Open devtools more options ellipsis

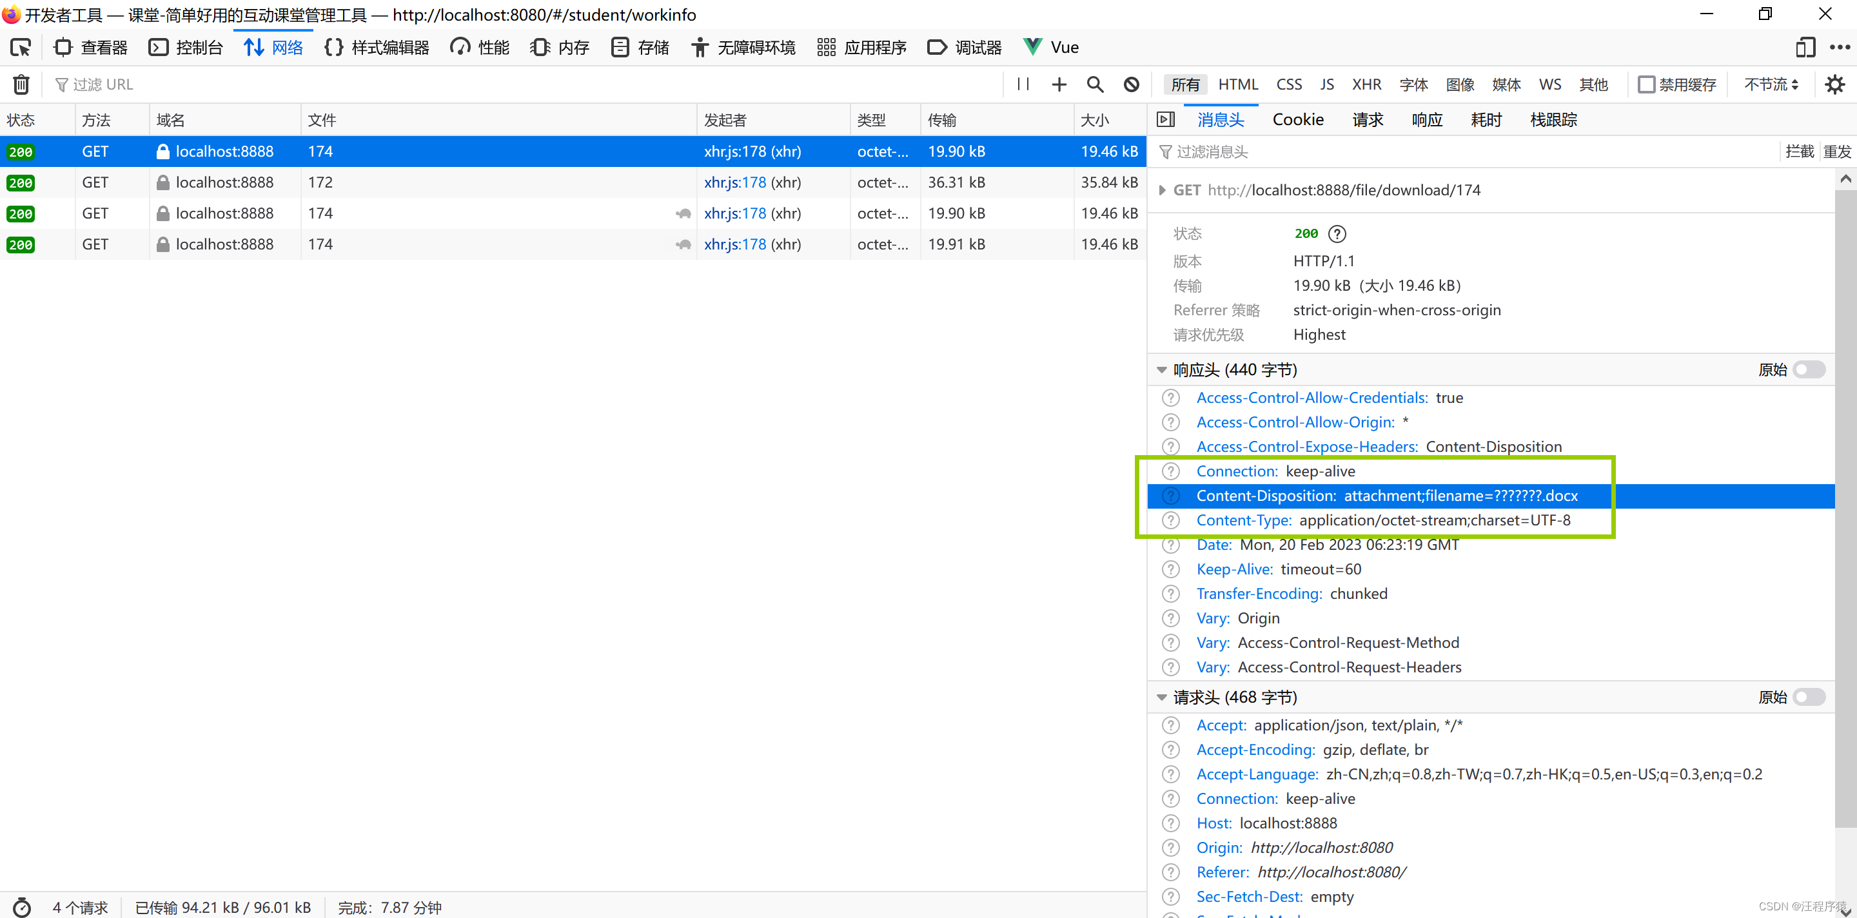pyautogui.click(x=1839, y=48)
